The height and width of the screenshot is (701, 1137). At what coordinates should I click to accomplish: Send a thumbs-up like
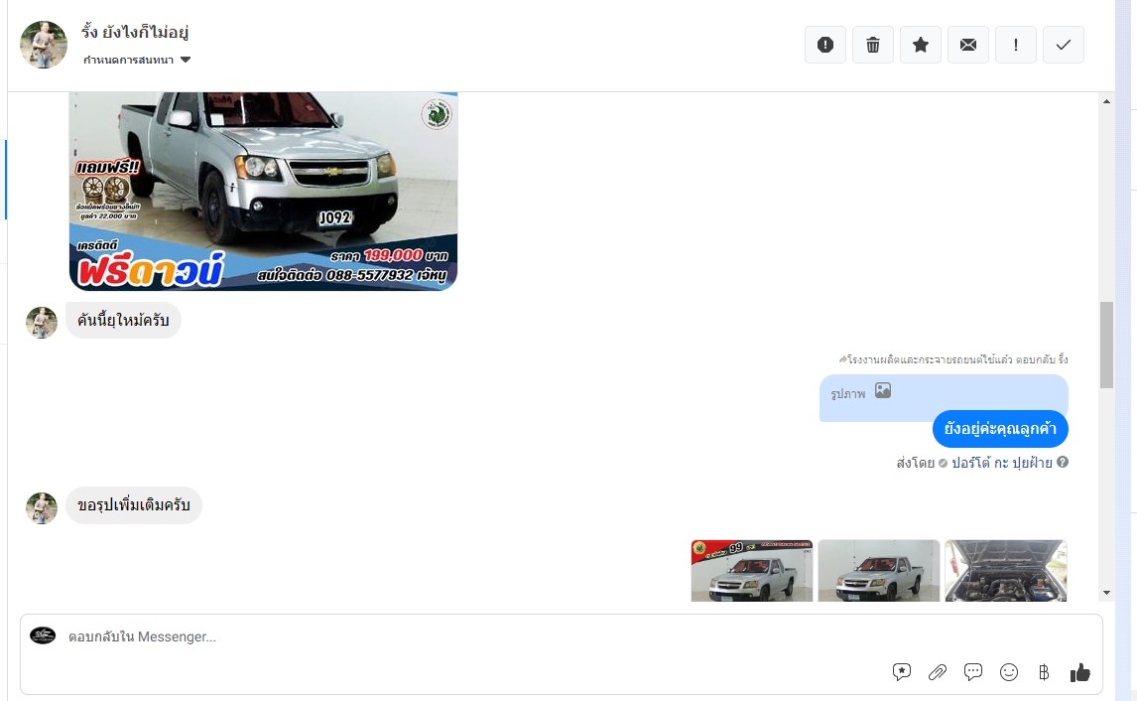(1079, 672)
